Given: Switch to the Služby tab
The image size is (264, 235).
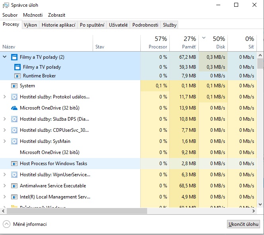Looking at the screenshot, I should click(x=170, y=25).
